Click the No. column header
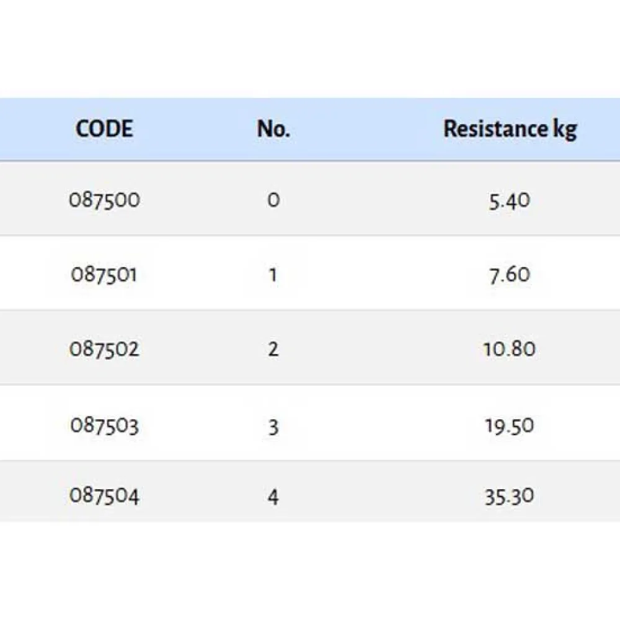Screen dimensions: 620x620 click(273, 129)
